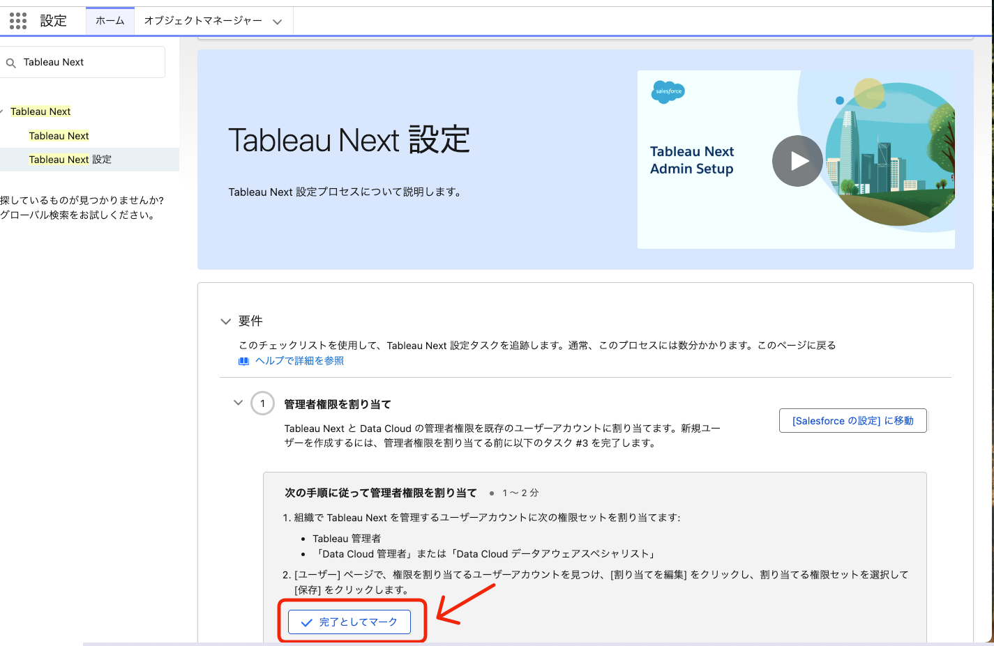Click Tableau Next 設定プロセスについて説明します text

[x=347, y=192]
